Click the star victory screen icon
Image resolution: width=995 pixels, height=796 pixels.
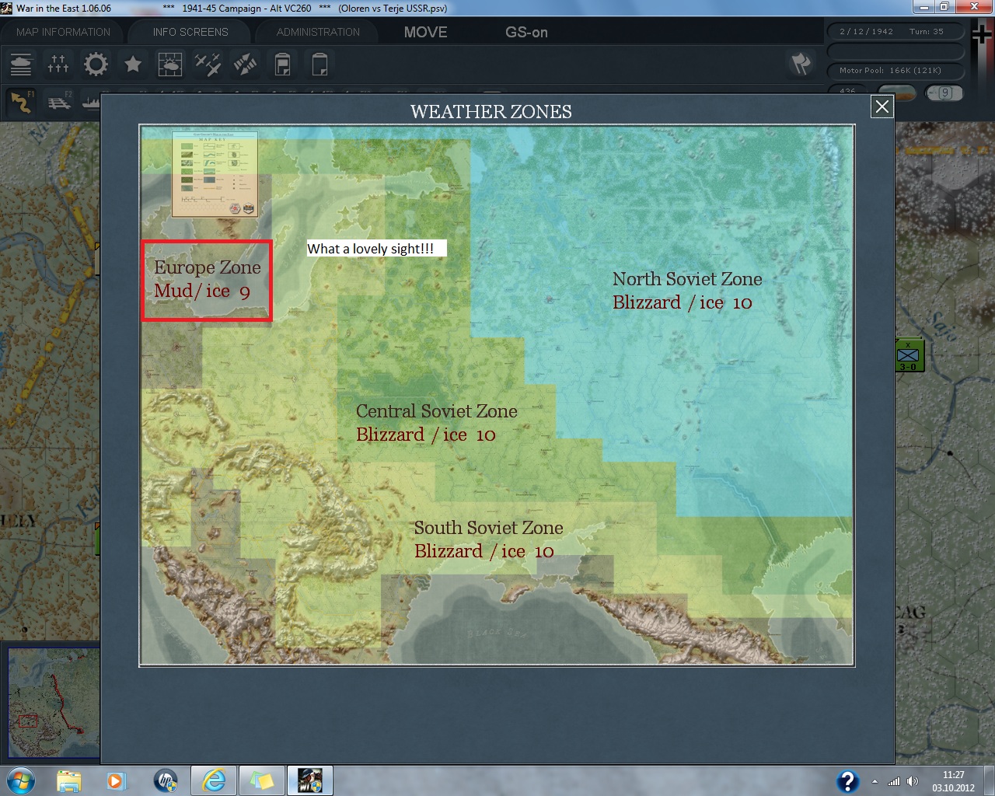coord(133,64)
